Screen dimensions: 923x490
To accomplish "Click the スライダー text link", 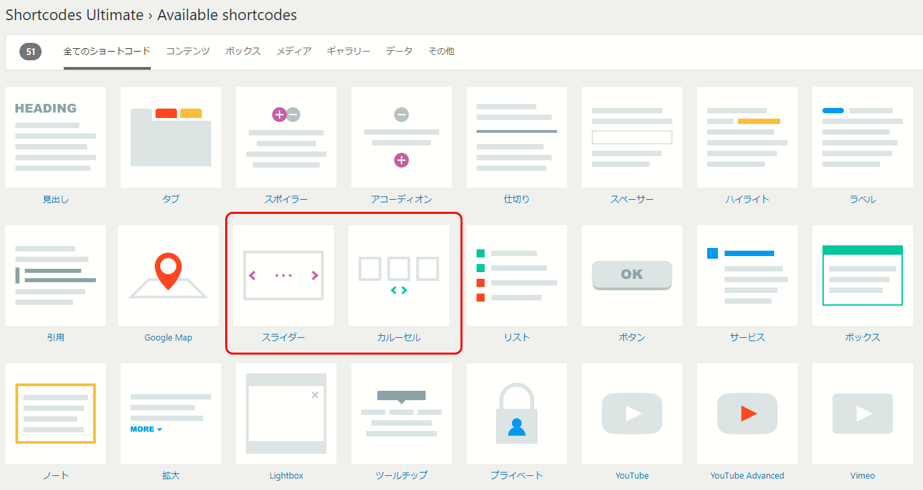I will (x=284, y=337).
